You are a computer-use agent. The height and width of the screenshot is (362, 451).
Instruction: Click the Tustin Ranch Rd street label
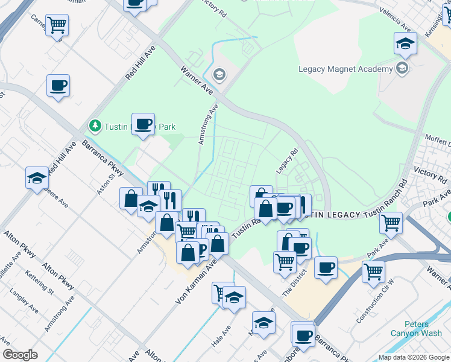click(x=385, y=199)
